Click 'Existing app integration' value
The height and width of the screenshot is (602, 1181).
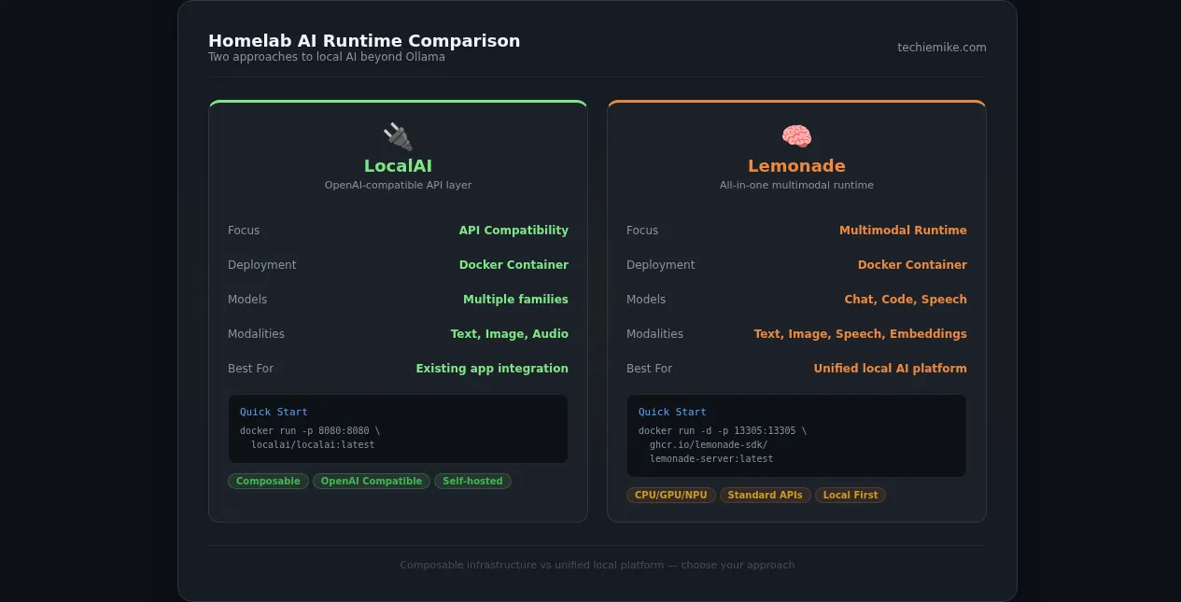click(492, 369)
